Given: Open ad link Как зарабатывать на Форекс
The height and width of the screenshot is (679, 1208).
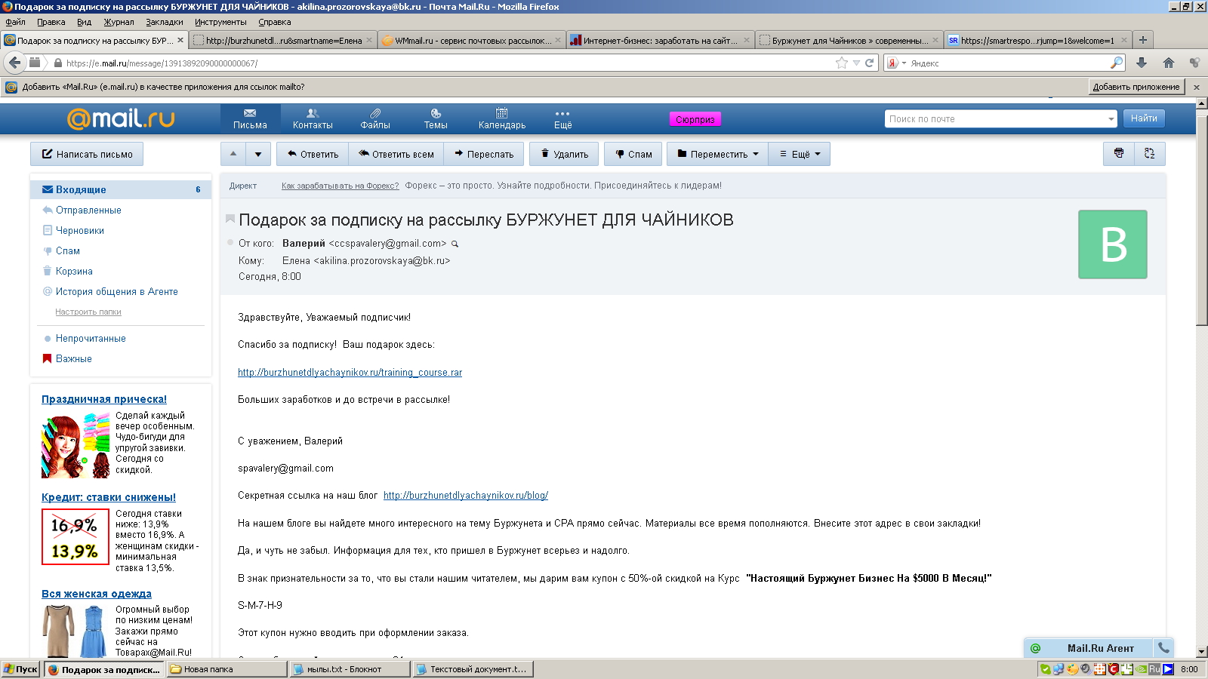Looking at the screenshot, I should (340, 186).
